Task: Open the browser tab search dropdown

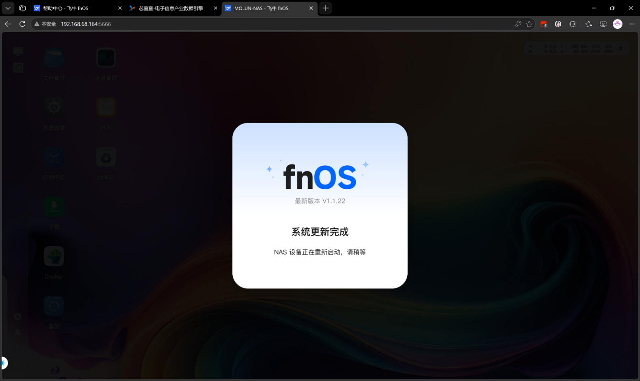Action: 8,8
